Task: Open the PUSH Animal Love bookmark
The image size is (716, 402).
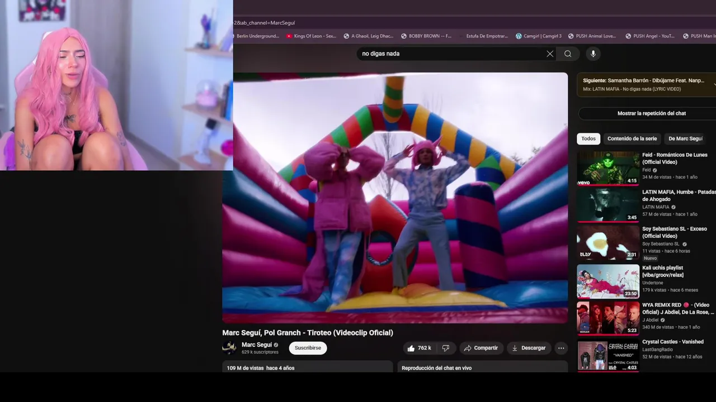Action: pyautogui.click(x=592, y=36)
